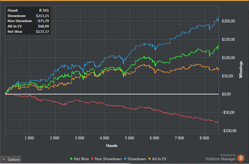
Task: Click the Showdown value in stats box
Action: (42, 16)
